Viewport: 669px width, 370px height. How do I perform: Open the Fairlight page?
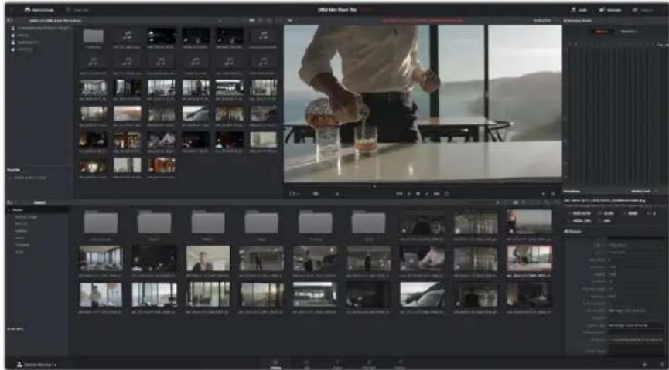point(369,364)
